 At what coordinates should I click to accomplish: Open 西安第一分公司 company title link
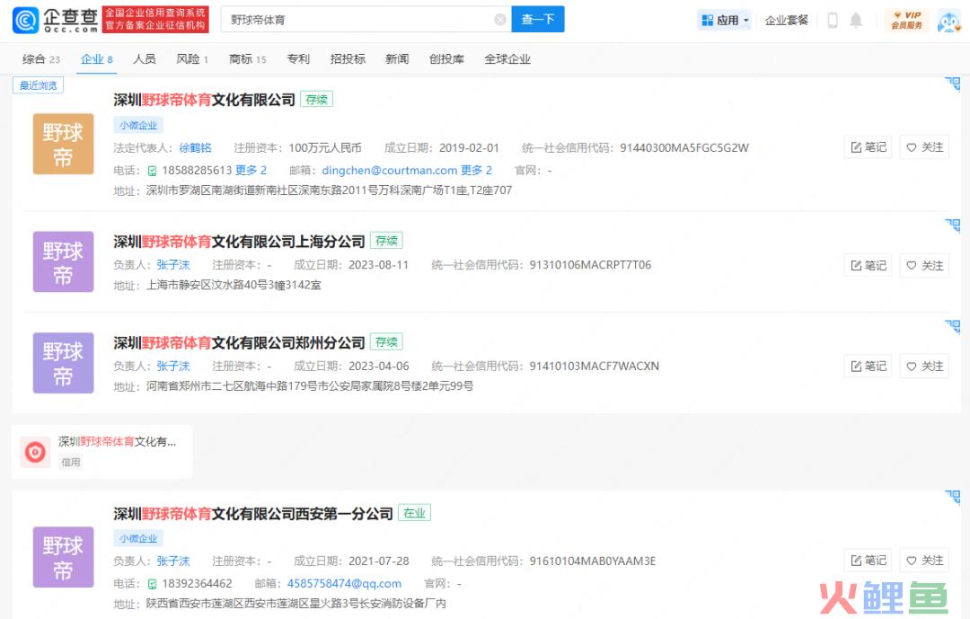point(253,514)
